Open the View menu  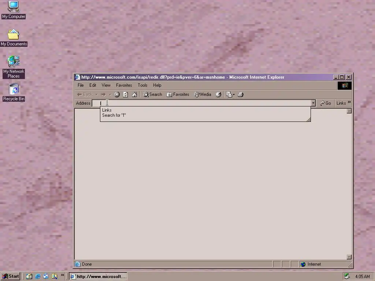[x=106, y=85]
